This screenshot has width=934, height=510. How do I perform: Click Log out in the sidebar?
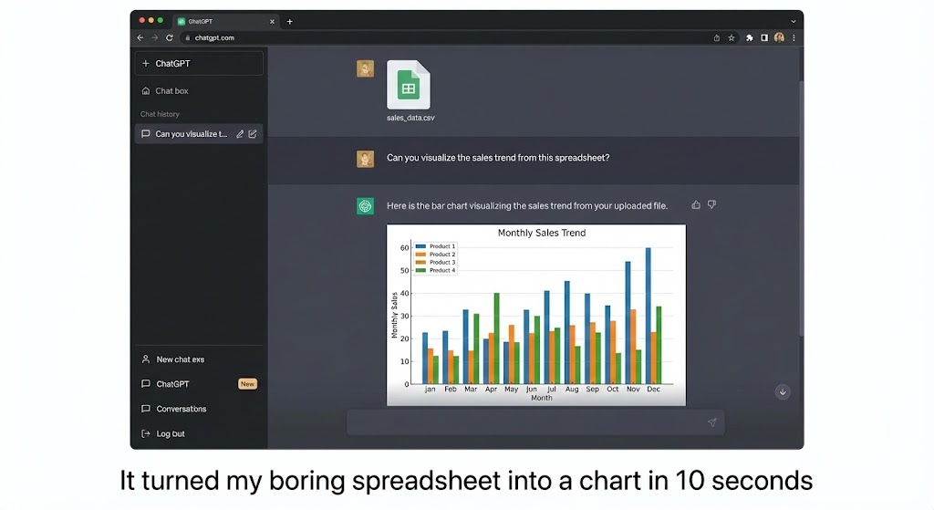click(x=170, y=433)
